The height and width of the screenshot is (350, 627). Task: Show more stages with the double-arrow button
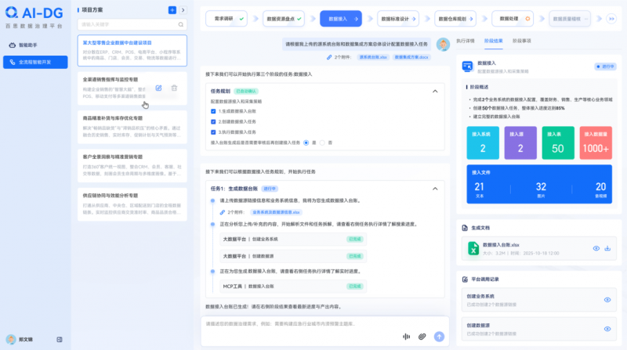point(611,19)
